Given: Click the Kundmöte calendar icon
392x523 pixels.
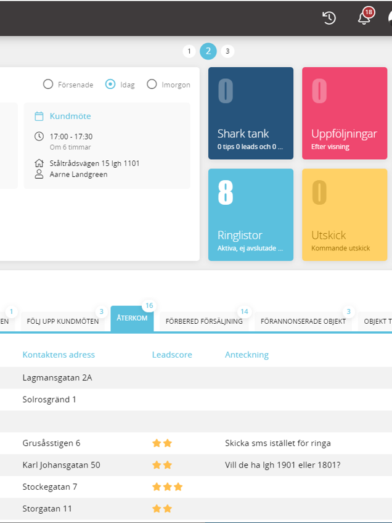Looking at the screenshot, I should (x=39, y=116).
